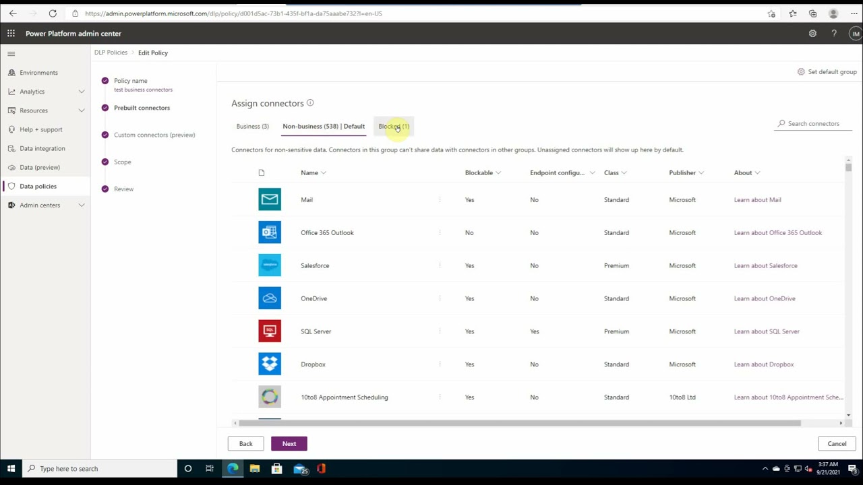Open the About column dropdown

(757, 173)
